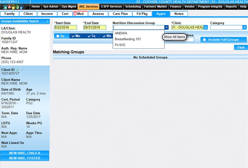
Task: Uncheck the Mo day checkbox
Action: click(74, 36)
